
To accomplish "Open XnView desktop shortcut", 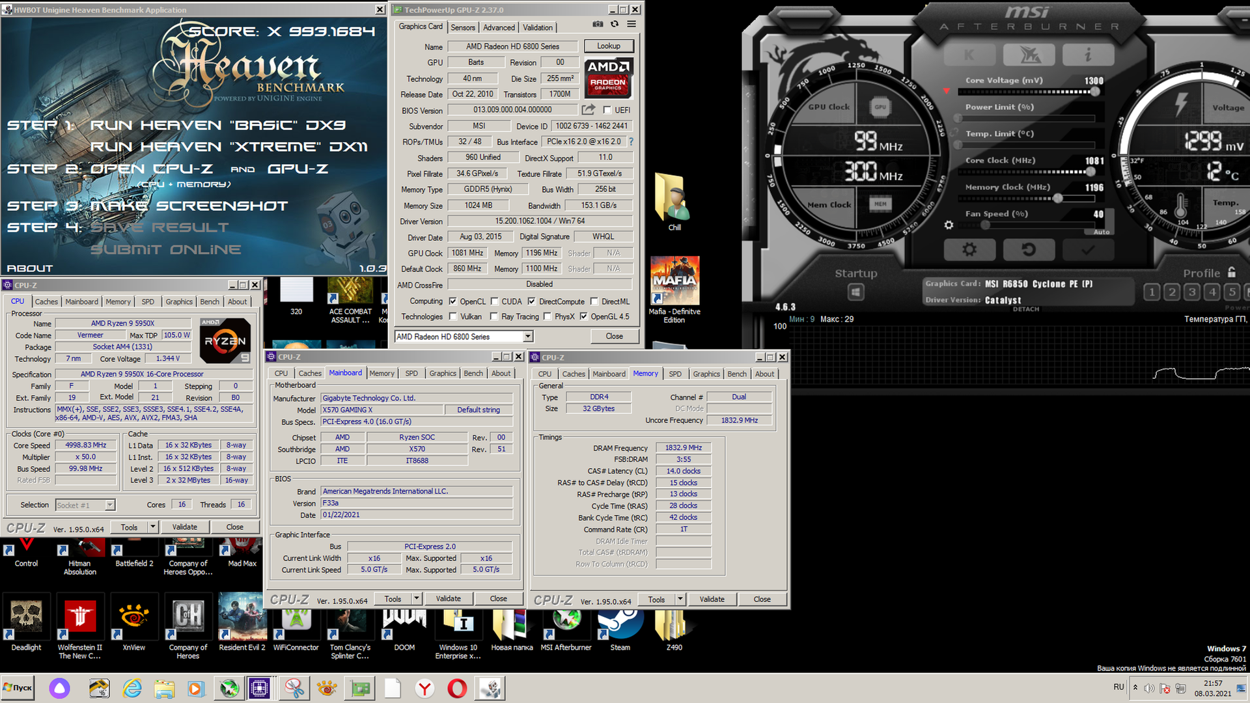I will click(134, 622).
